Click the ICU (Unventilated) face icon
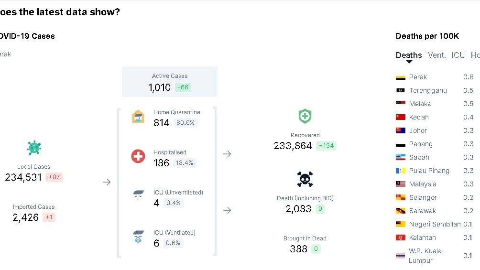The width and height of the screenshot is (480, 270). [138, 195]
